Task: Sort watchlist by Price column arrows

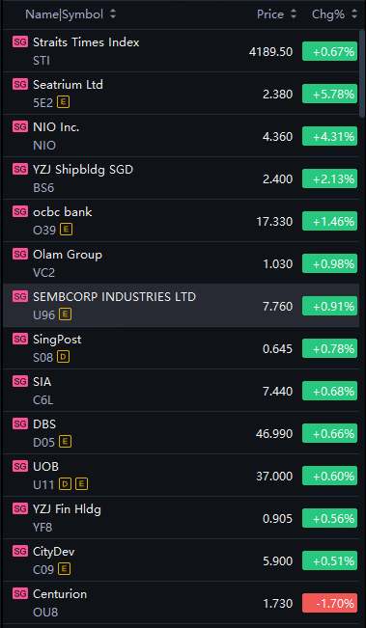Action: point(294,14)
